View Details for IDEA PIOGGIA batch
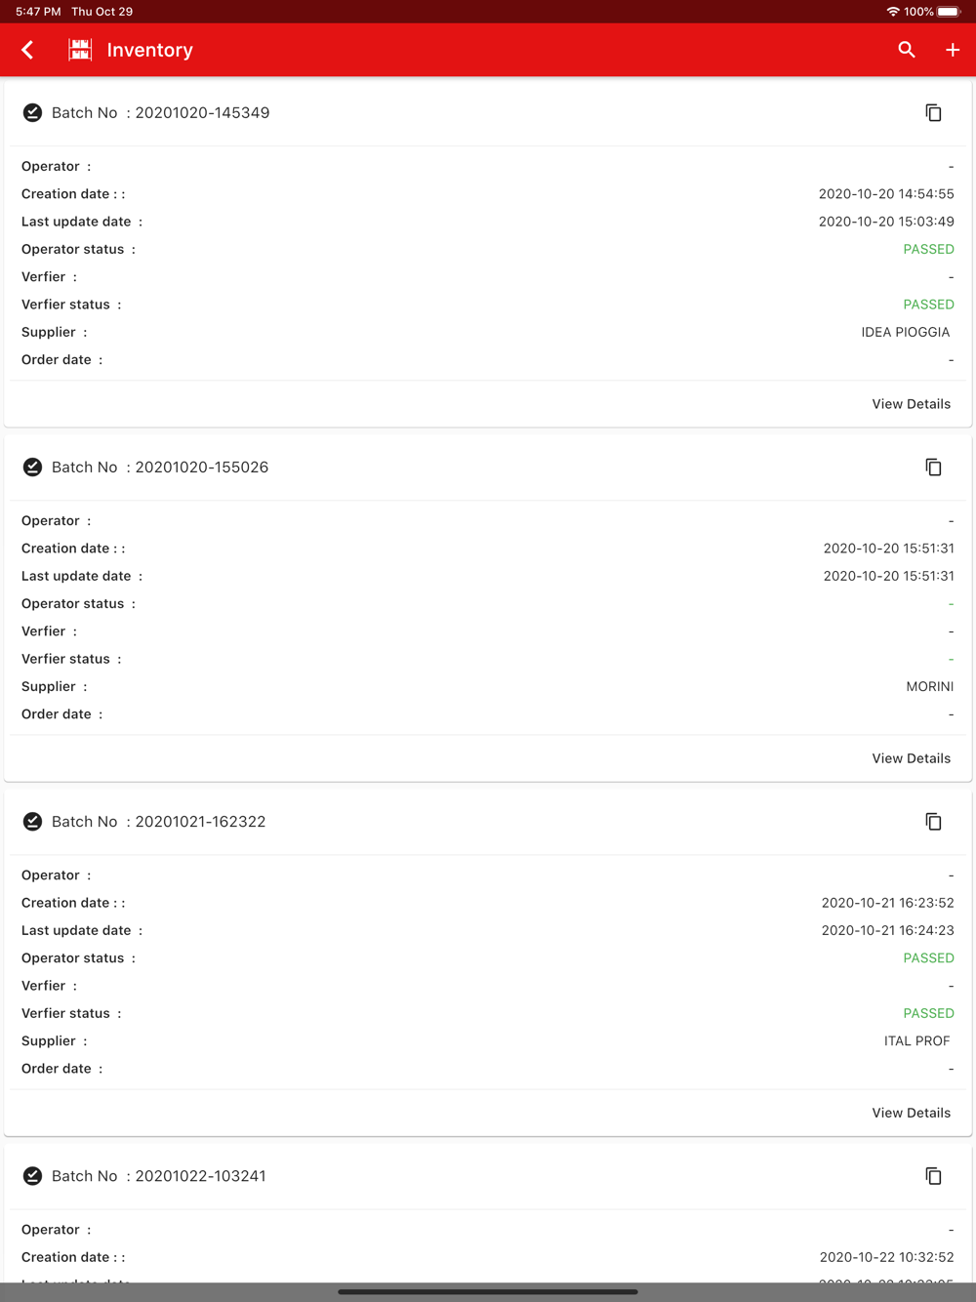Screen dimensions: 976x1302 point(911,404)
